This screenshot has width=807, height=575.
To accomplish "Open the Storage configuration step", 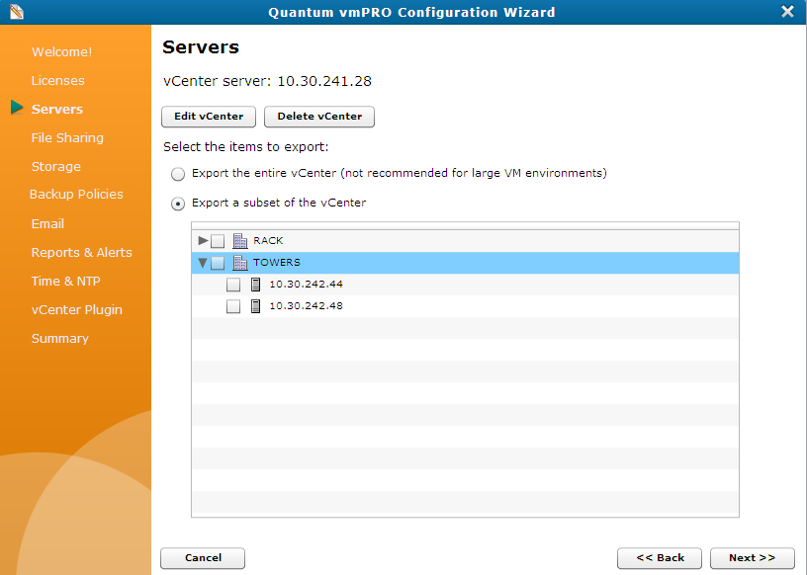I will point(55,166).
